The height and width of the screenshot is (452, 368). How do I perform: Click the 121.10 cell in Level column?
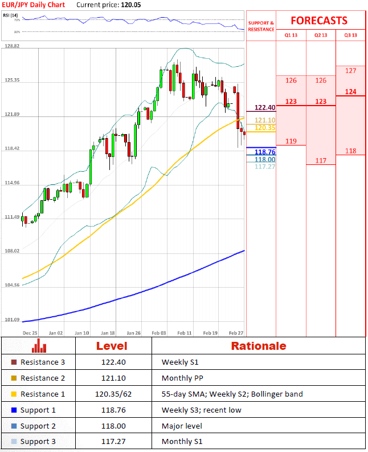click(113, 378)
